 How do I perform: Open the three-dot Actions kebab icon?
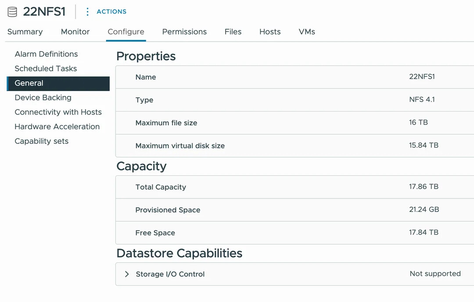click(x=87, y=12)
